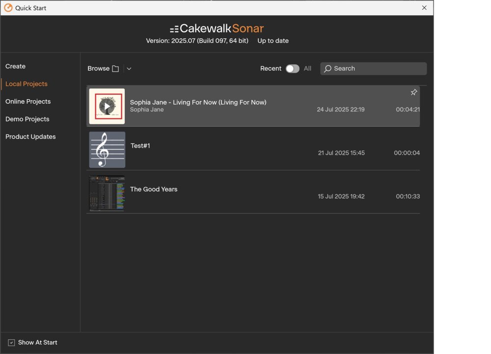The width and height of the screenshot is (491, 354).
Task: Click the search magnifier icon
Action: click(x=327, y=69)
